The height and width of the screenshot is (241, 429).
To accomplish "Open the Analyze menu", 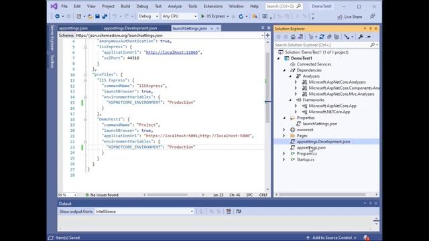I will pyautogui.click(x=174, y=6).
